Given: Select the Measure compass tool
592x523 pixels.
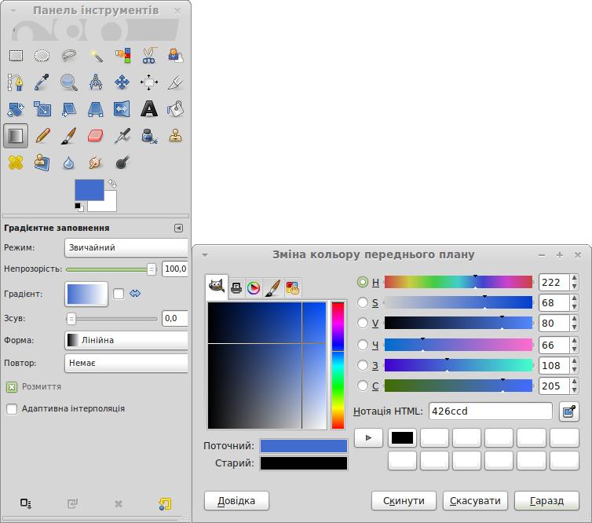Looking at the screenshot, I should pyautogui.click(x=96, y=82).
